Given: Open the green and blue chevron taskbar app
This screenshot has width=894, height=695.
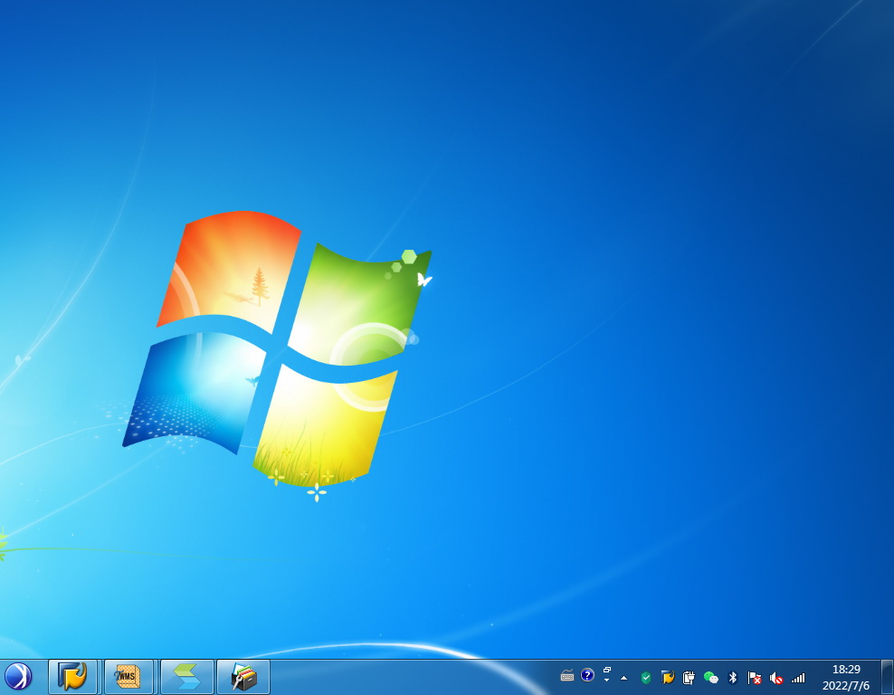Looking at the screenshot, I should point(187,677).
